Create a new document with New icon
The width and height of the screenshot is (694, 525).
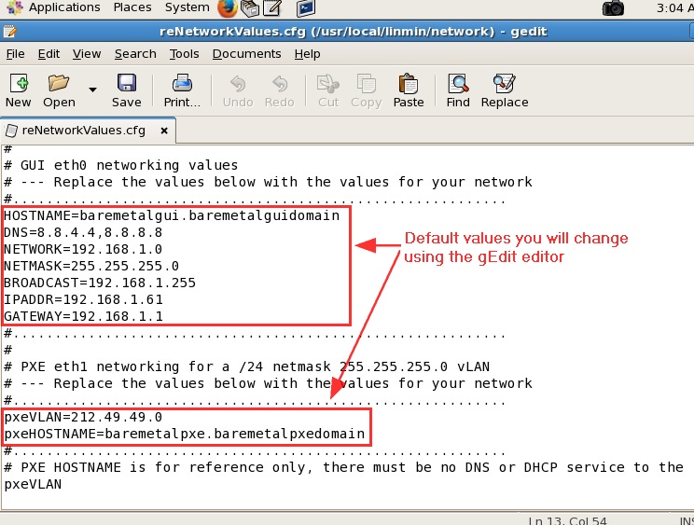point(18,90)
